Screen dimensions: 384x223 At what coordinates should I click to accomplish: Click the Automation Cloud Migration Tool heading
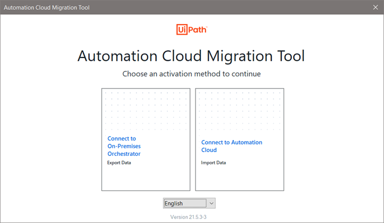tap(191, 56)
